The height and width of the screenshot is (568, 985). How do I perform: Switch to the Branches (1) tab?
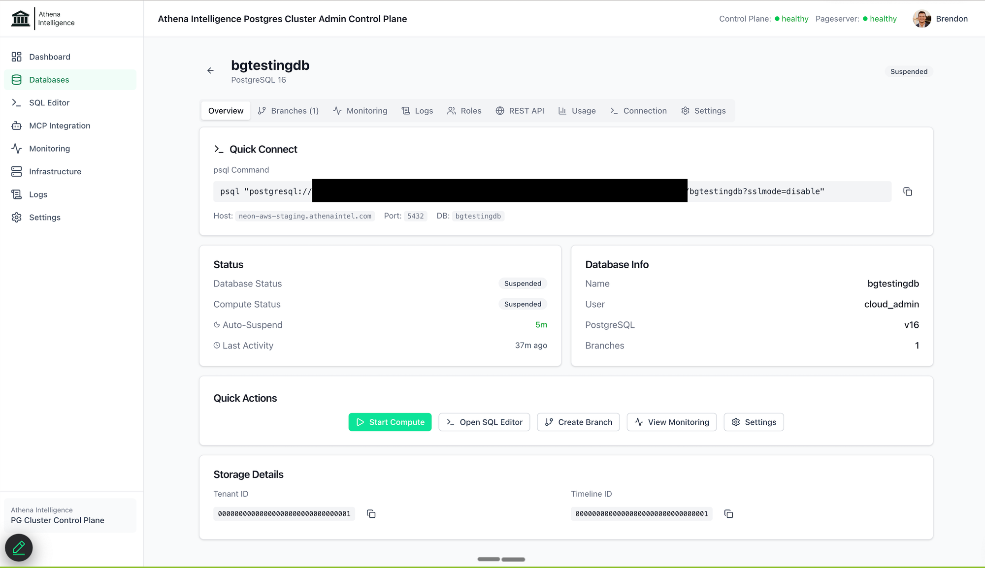click(288, 111)
